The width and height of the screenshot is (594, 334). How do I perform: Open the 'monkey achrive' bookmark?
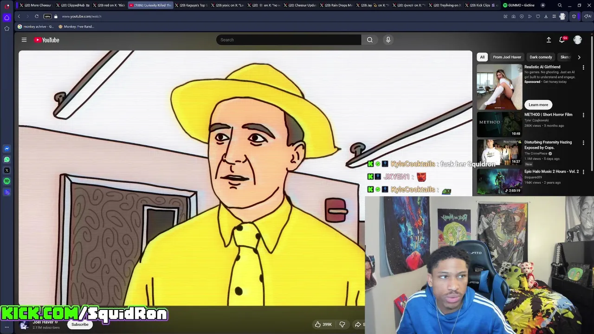(x=35, y=26)
